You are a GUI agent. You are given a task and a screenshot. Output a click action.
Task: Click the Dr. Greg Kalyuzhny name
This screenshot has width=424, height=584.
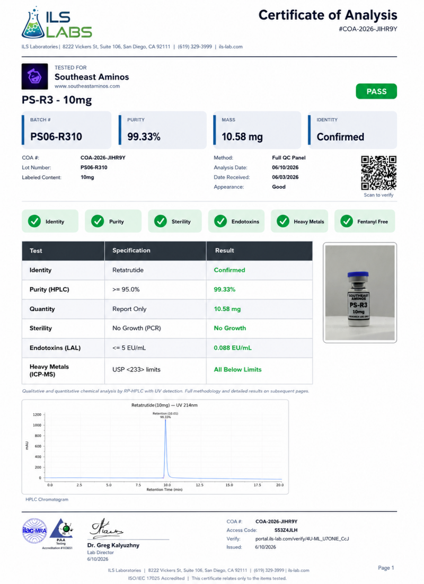113,545
